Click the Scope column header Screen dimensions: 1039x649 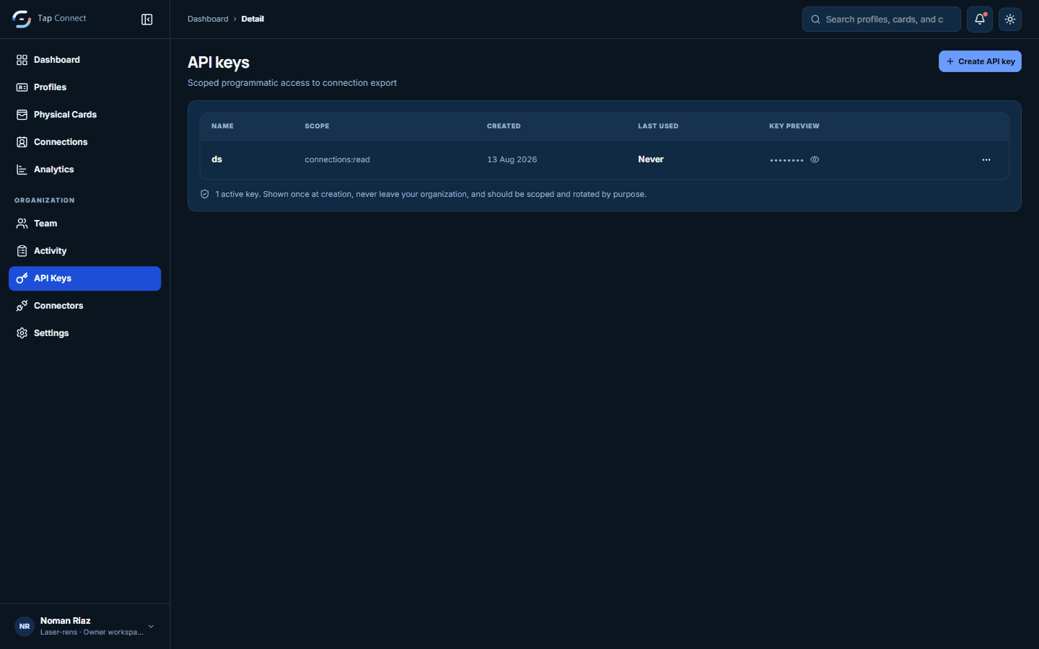(x=317, y=126)
